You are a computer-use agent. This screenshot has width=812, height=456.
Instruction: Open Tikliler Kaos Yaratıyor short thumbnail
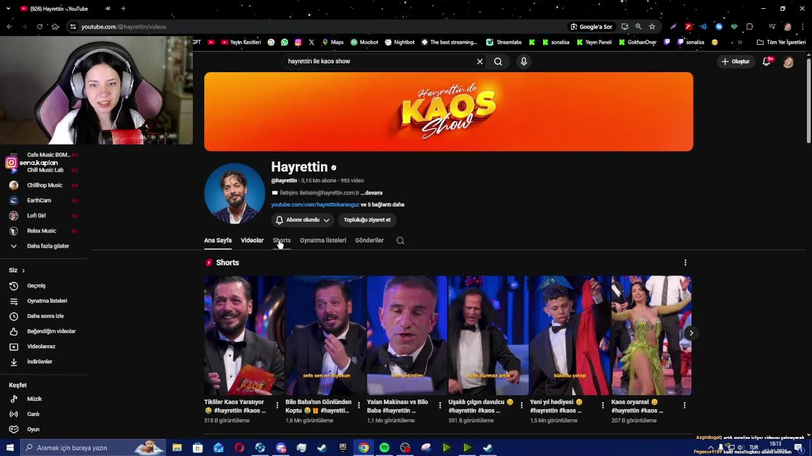click(x=244, y=335)
